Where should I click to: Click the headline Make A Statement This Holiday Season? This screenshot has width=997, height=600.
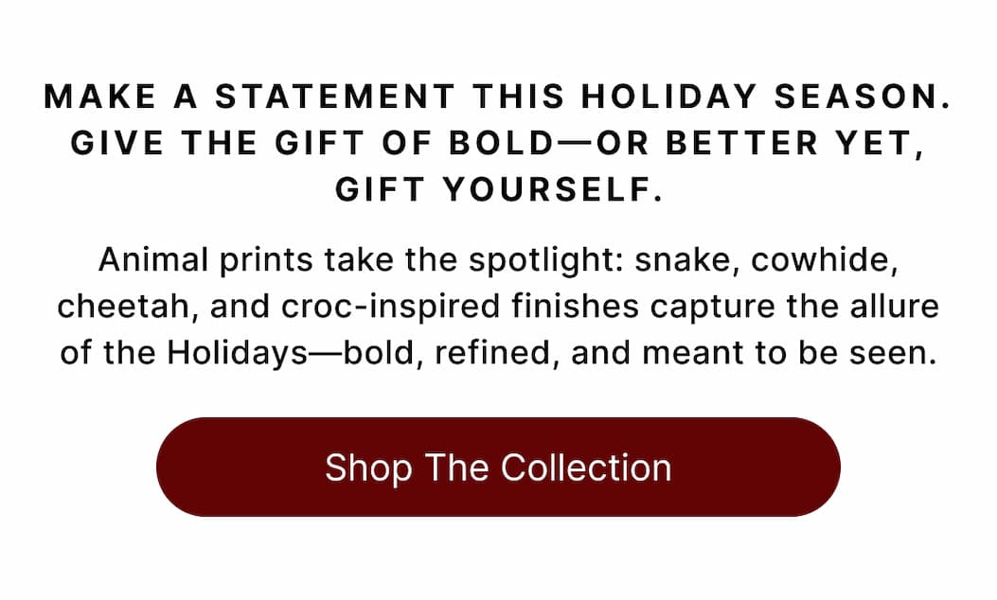pyautogui.click(x=499, y=95)
